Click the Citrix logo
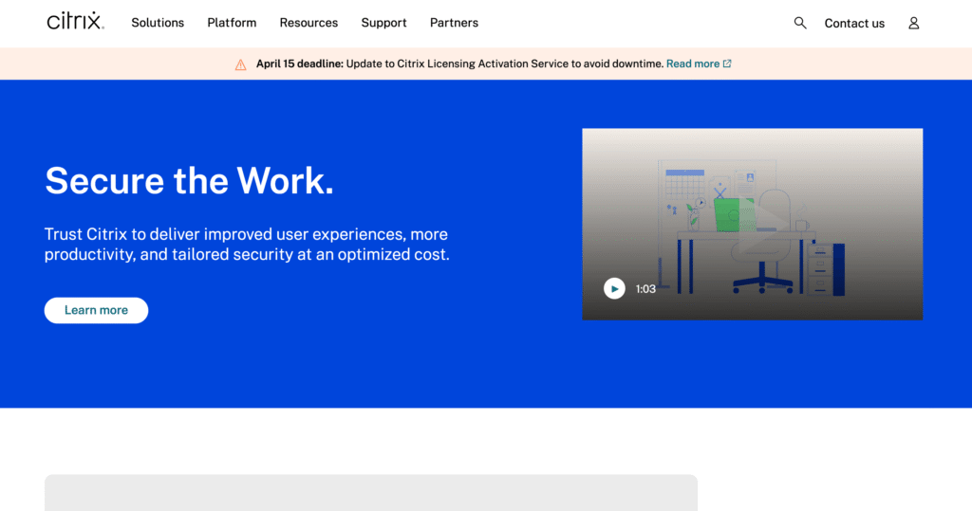This screenshot has width=972, height=511. pos(75,21)
